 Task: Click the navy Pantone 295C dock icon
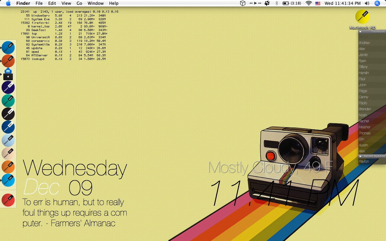8,127
